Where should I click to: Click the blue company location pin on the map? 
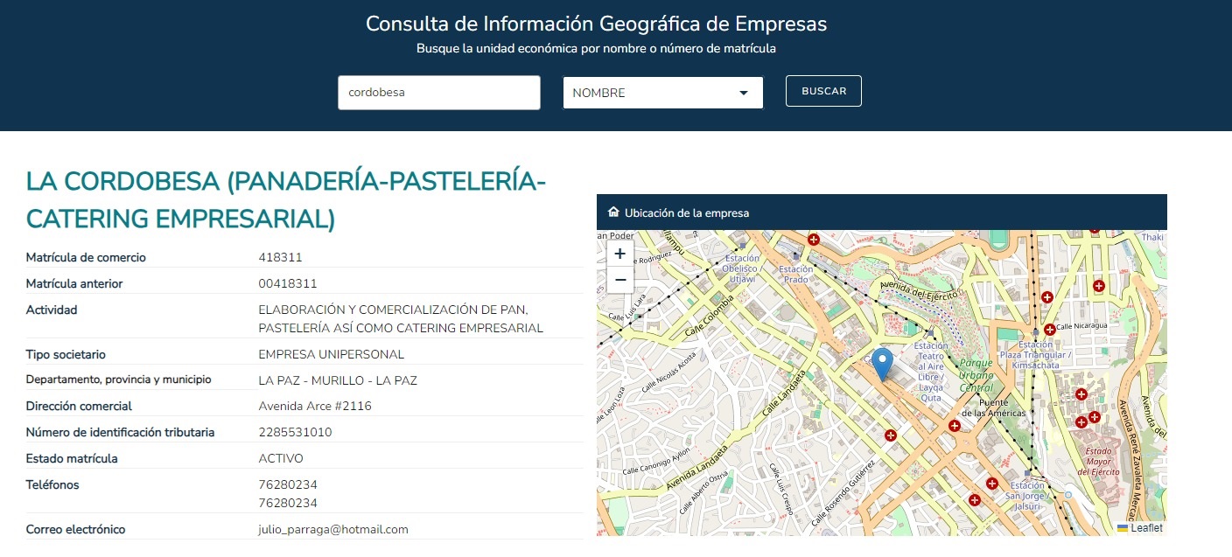click(x=882, y=362)
